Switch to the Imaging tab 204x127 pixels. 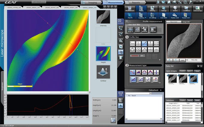90,3
